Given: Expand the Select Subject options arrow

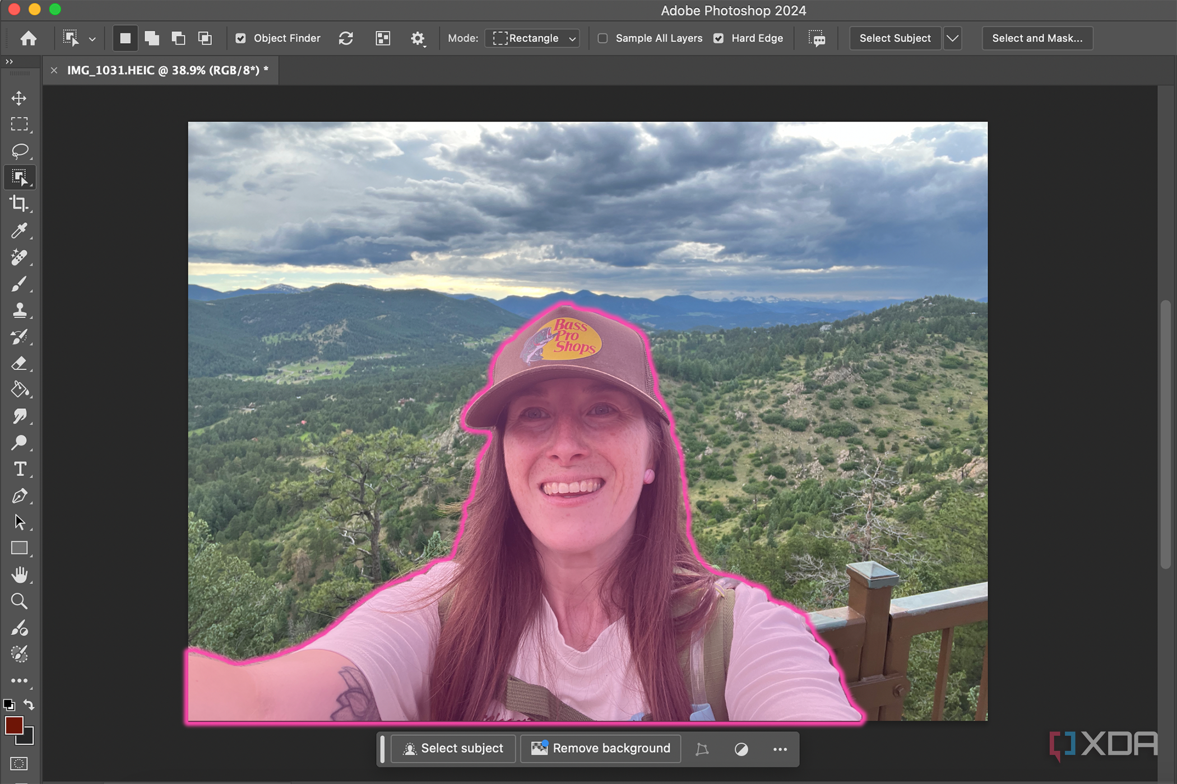Looking at the screenshot, I should click(952, 38).
